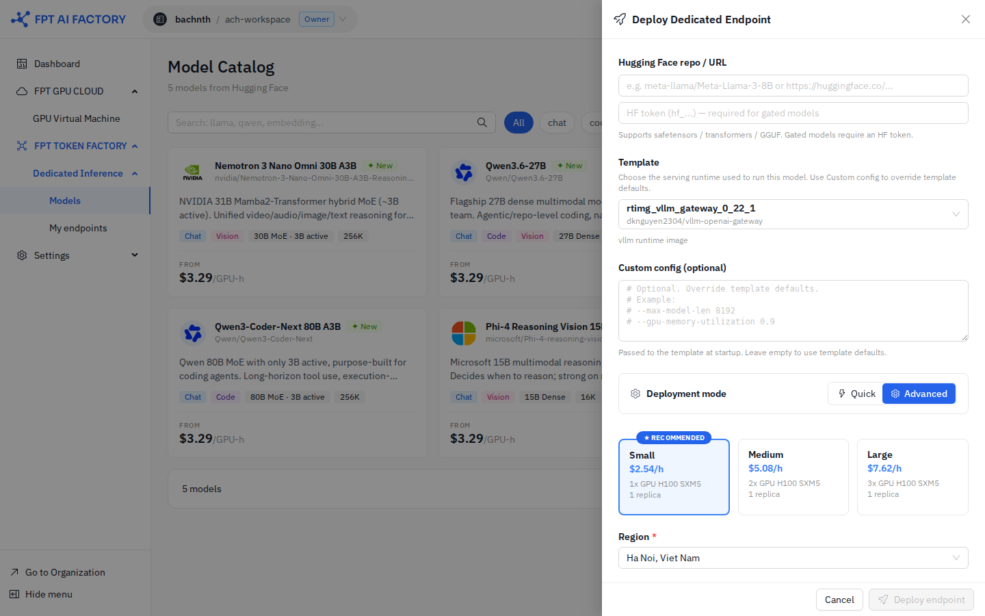Open Models page in sidebar
The height and width of the screenshot is (616, 985).
75,201
